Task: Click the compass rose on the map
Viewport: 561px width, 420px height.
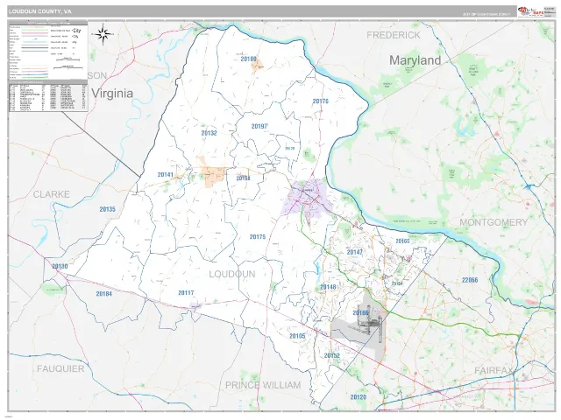Action: pos(103,35)
